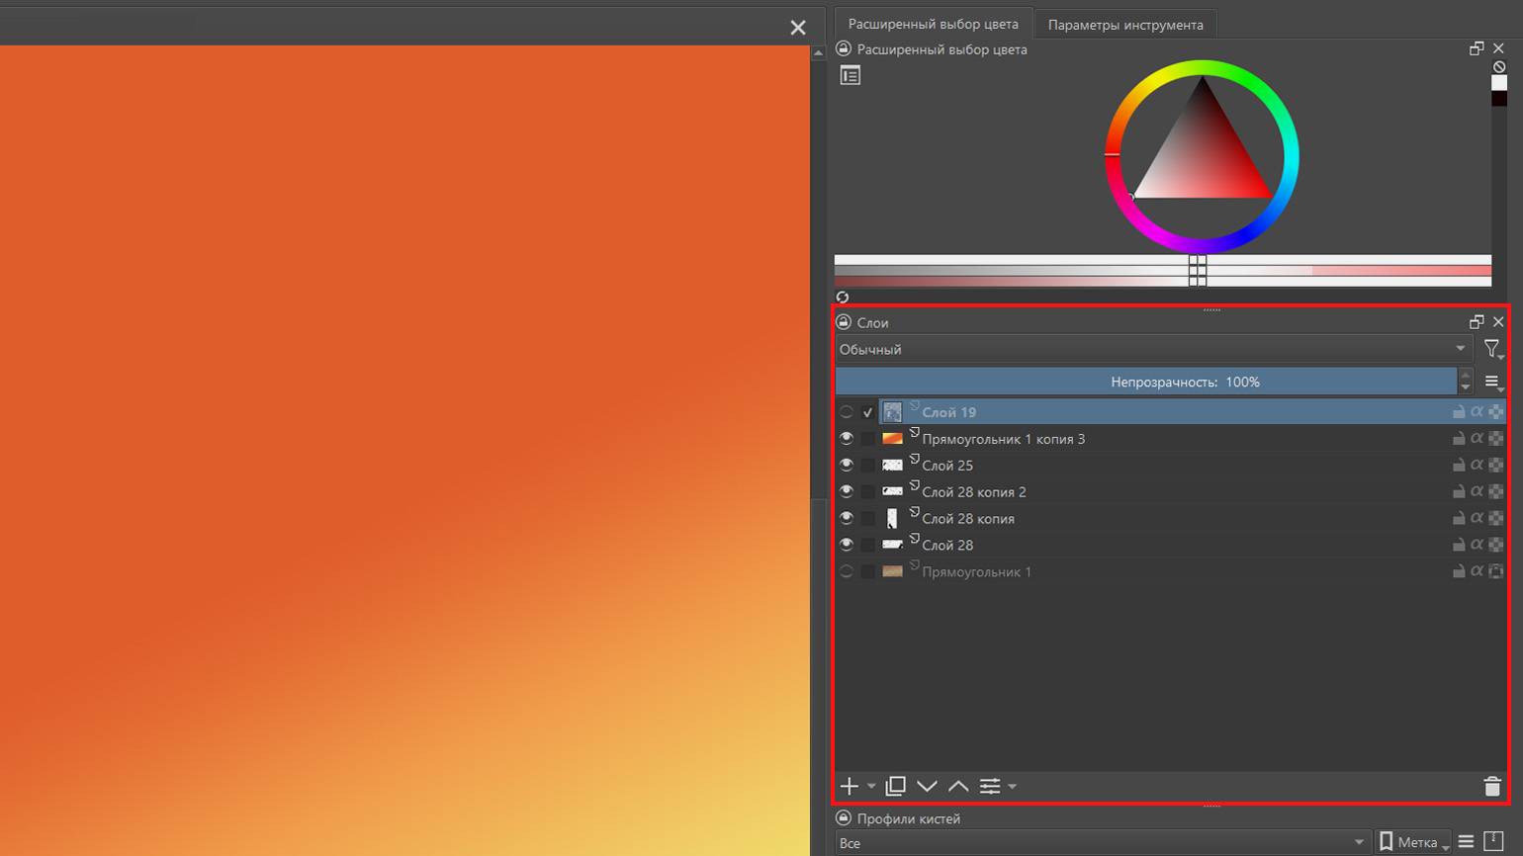Viewport: 1523px width, 856px height.
Task: Move layer up with the up chevron
Action: tap(958, 786)
